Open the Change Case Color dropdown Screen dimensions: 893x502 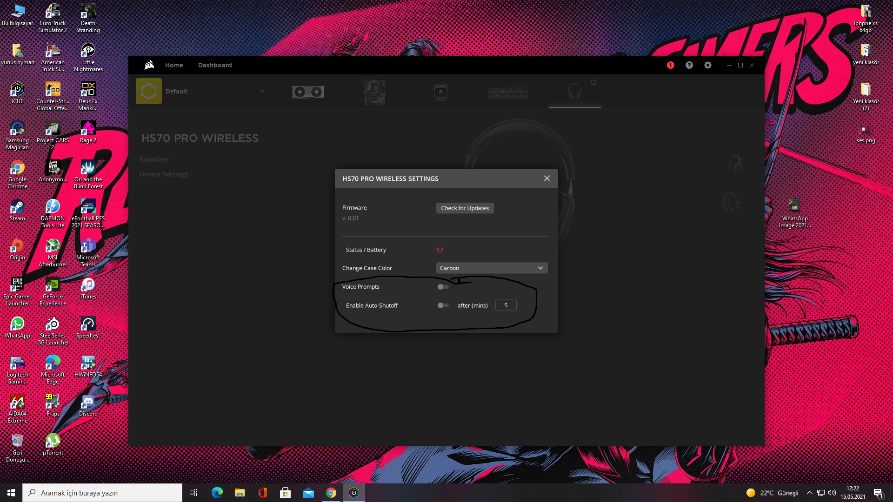pos(492,268)
